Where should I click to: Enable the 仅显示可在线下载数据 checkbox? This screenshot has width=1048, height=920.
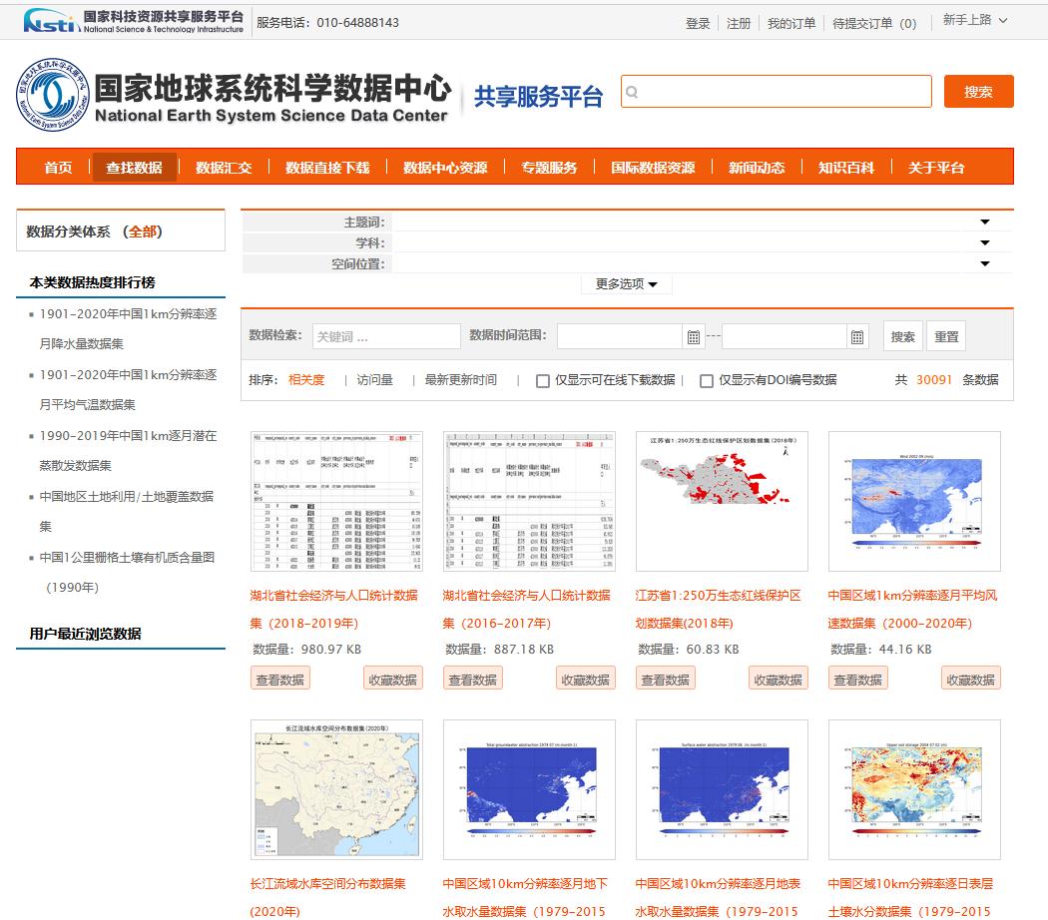coord(542,380)
